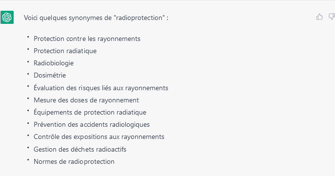Click "Mesure des doses de rayonnement" text
335x176 pixels.
coord(86,100)
